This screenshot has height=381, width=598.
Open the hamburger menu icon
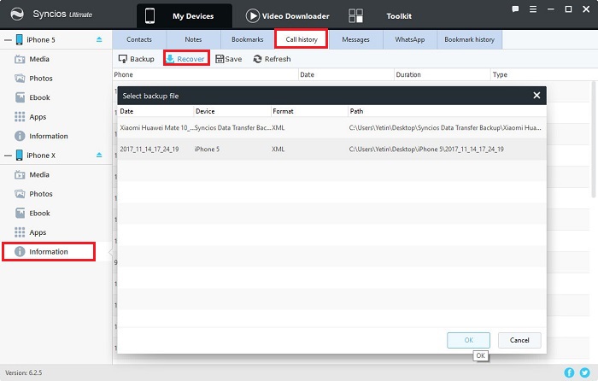(533, 9)
